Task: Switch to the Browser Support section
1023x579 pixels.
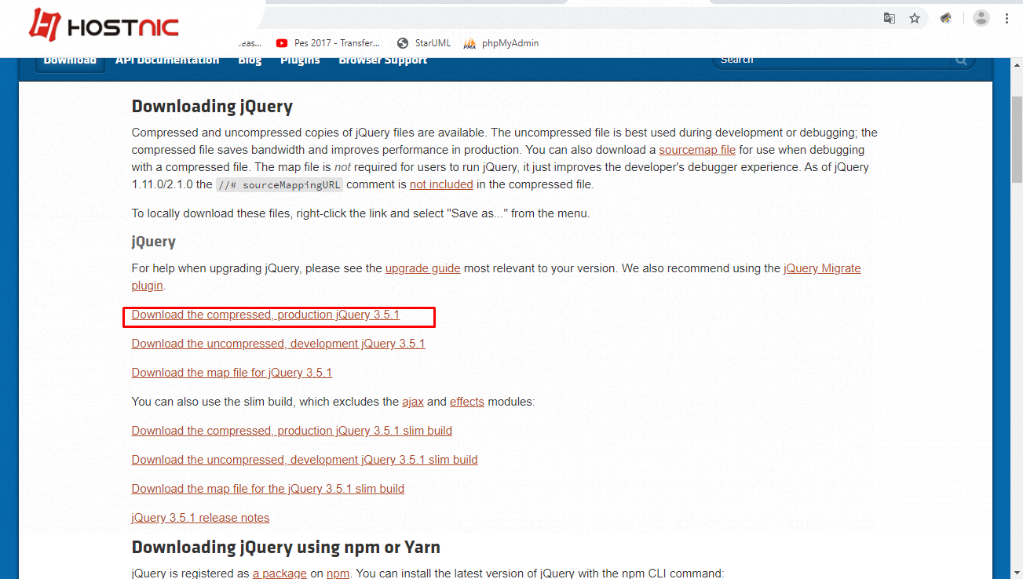Action: click(x=382, y=58)
